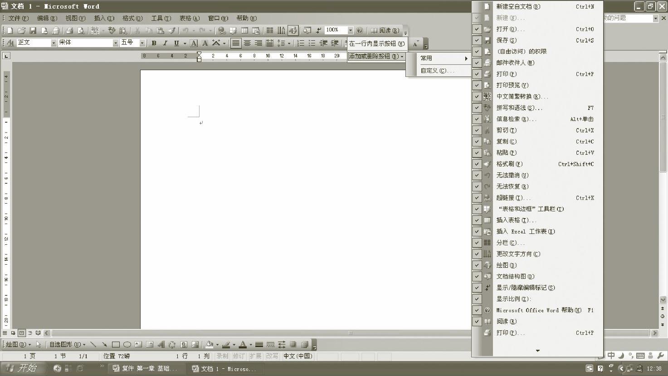Click 添加或删除按钮(A) option

(x=376, y=57)
